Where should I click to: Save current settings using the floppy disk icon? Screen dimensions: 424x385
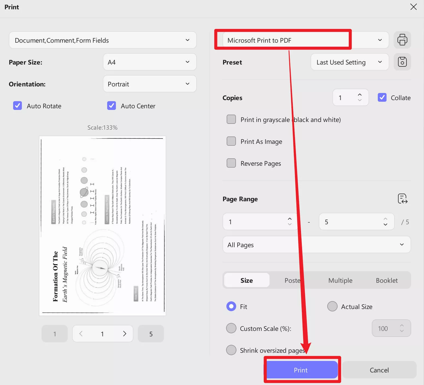(x=402, y=62)
